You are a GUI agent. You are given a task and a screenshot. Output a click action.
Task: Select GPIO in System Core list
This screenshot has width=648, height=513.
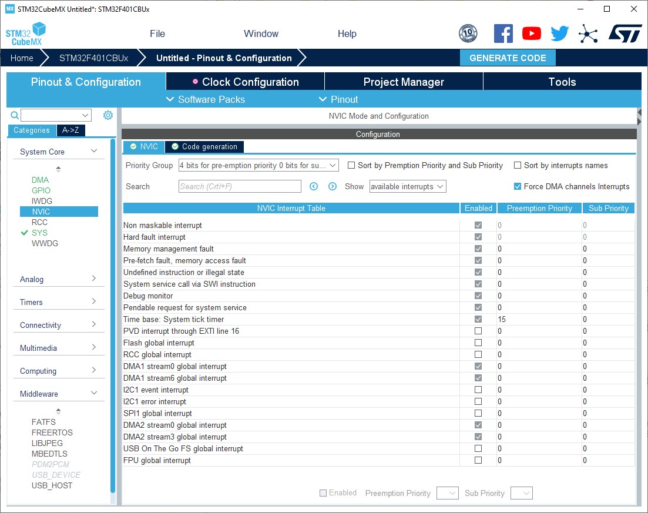(x=41, y=190)
